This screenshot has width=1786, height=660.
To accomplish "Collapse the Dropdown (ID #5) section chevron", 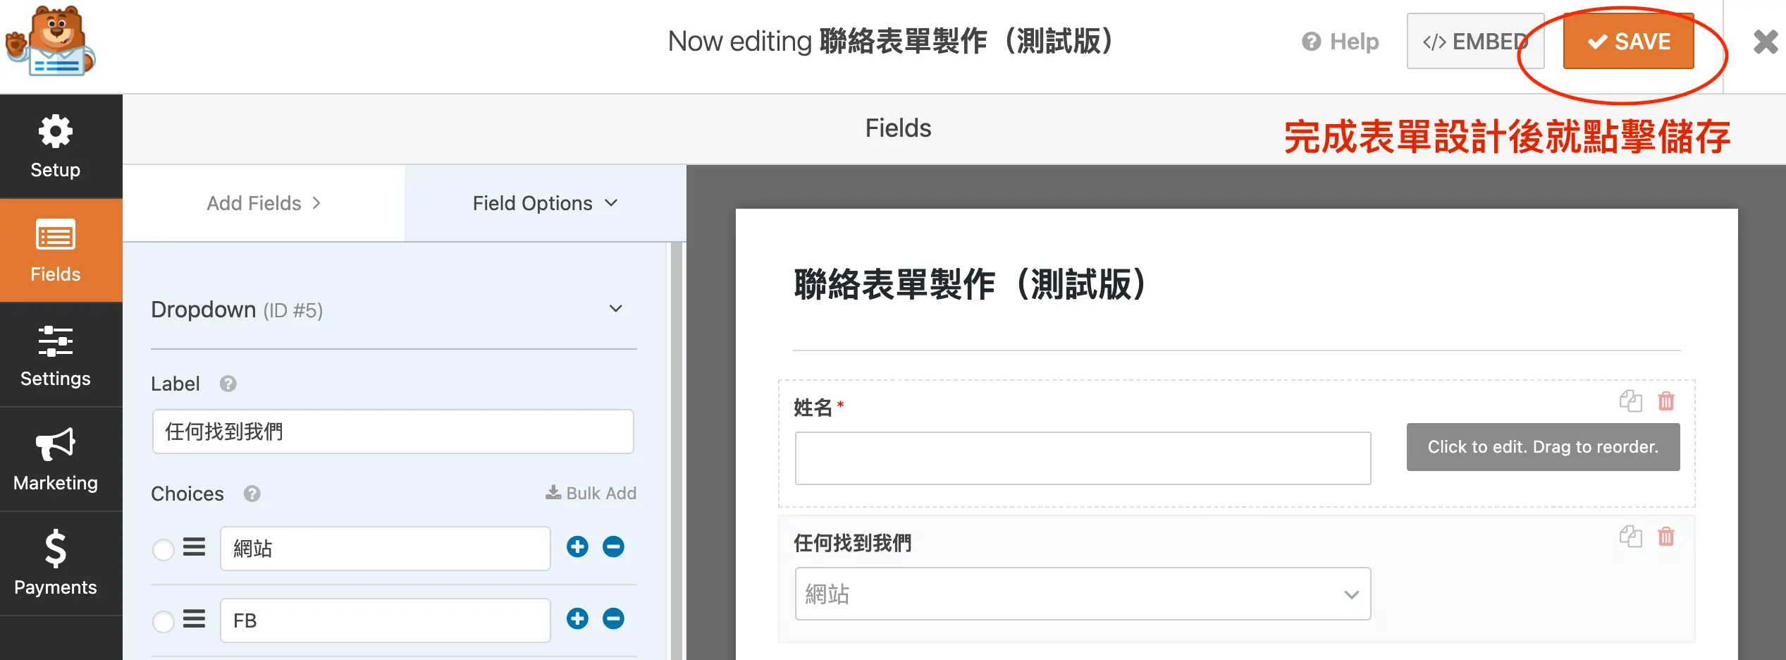I will 615,309.
